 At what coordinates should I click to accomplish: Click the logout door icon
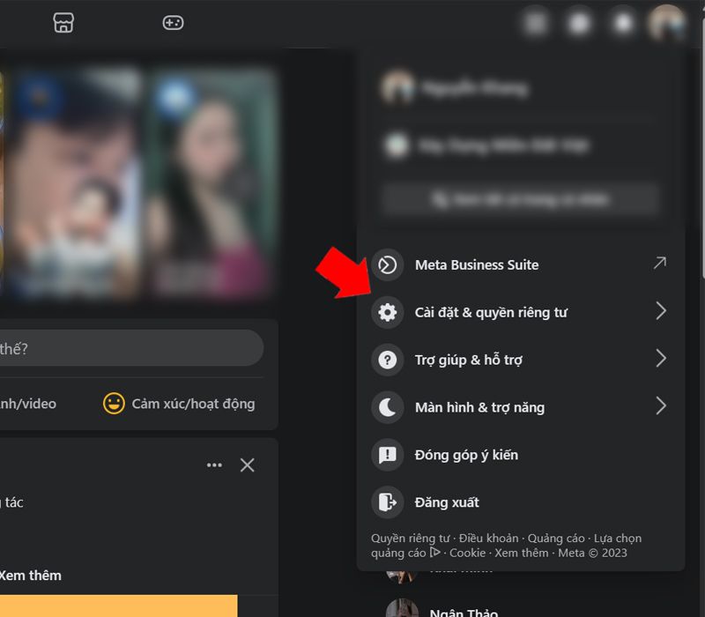tap(387, 502)
